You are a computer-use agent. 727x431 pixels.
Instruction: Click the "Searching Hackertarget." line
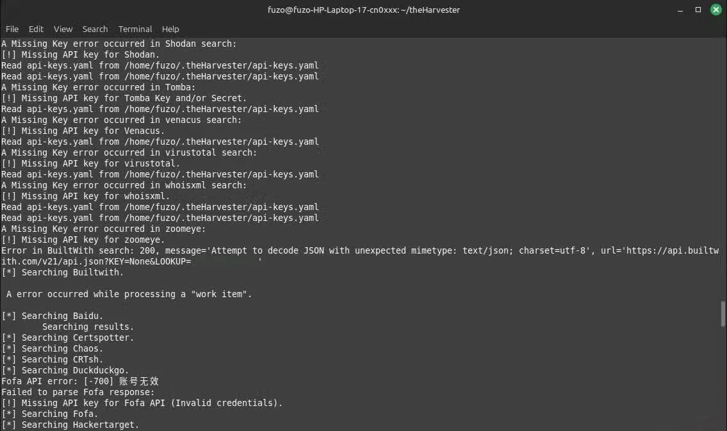pyautogui.click(x=70, y=425)
